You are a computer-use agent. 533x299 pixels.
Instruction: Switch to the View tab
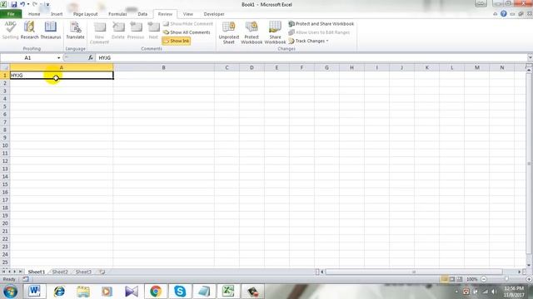tap(187, 14)
